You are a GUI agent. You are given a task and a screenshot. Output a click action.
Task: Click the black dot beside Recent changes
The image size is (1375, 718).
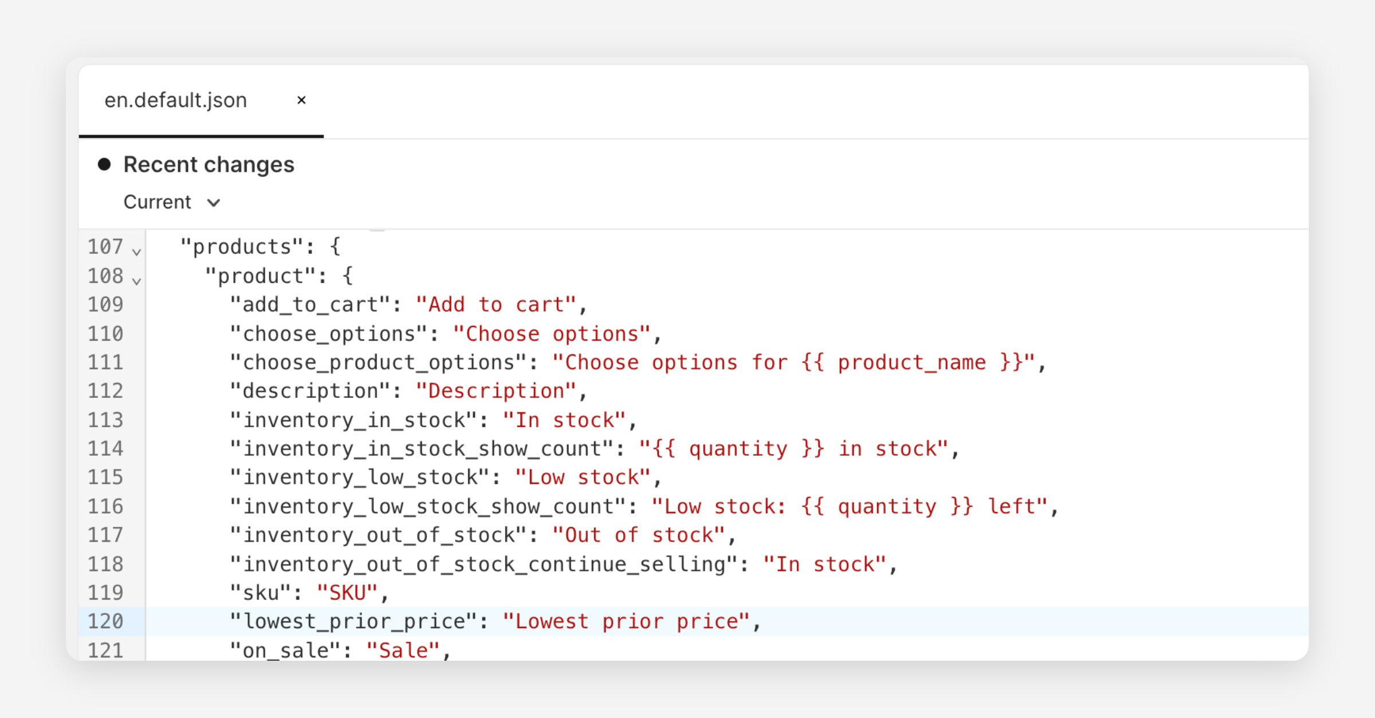click(104, 165)
